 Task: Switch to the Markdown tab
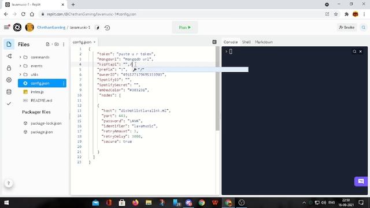point(264,42)
